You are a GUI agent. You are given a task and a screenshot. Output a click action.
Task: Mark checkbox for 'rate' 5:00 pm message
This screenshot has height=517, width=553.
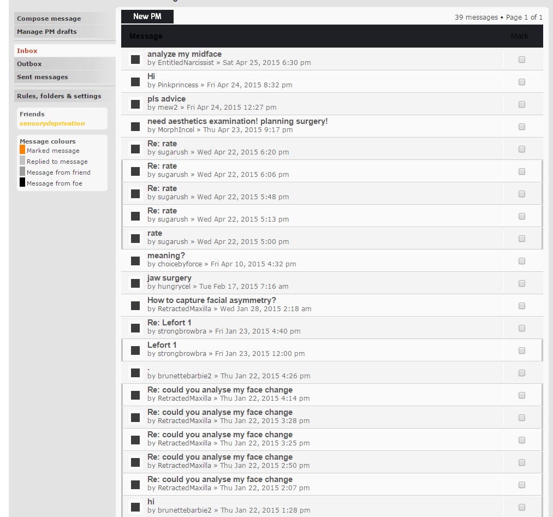coord(522,239)
